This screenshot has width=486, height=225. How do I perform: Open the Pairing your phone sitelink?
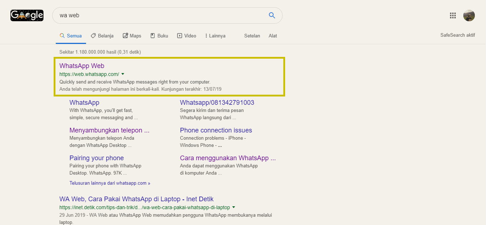point(96,158)
